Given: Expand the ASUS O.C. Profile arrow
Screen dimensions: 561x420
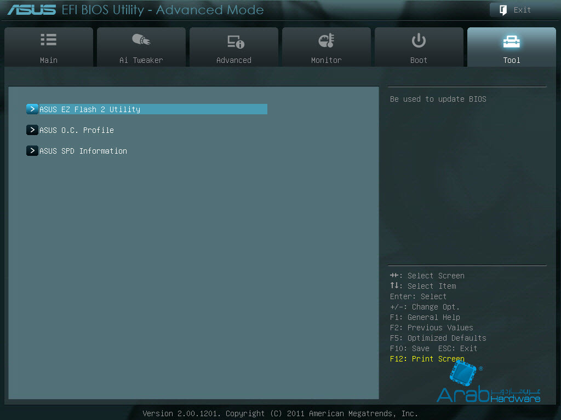Looking at the screenshot, I should 32,130.
